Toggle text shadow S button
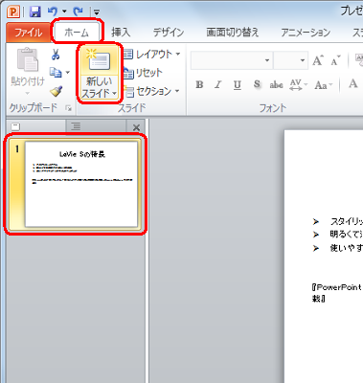This screenshot has height=383, width=363. pyautogui.click(x=257, y=84)
